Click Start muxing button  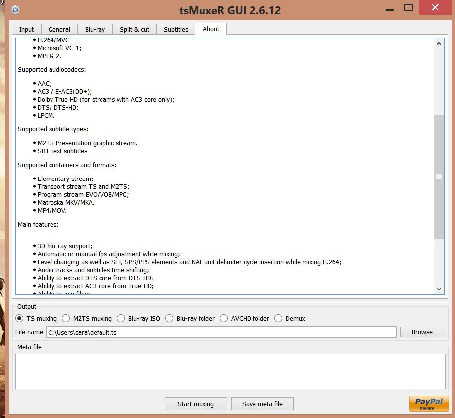(x=196, y=404)
